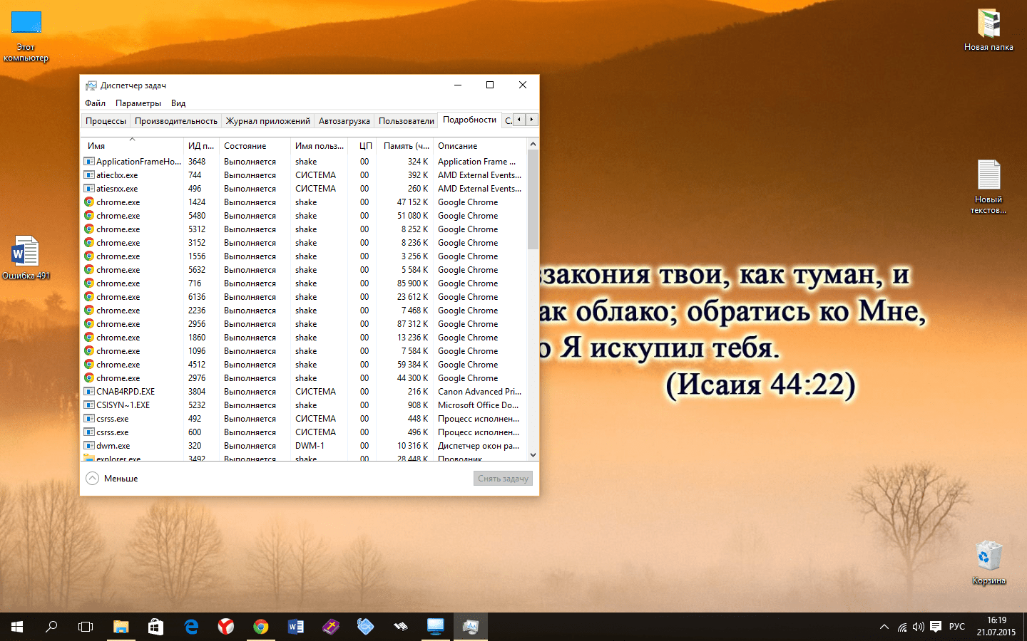This screenshot has width=1027, height=641.
Task: Open Google Chrome taskbar icon
Action: point(261,627)
